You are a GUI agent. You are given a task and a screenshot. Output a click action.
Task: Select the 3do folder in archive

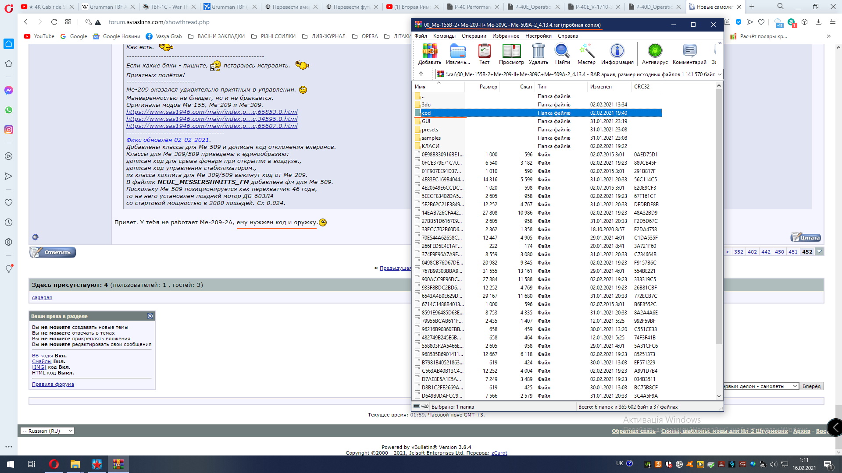coord(426,105)
